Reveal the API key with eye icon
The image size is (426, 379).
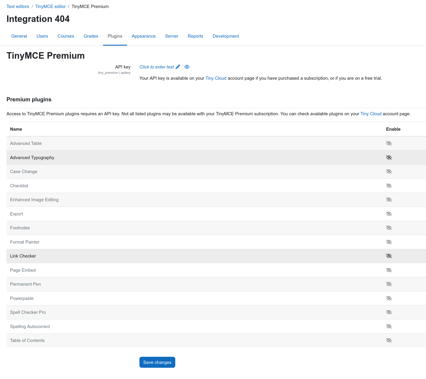coord(187,67)
